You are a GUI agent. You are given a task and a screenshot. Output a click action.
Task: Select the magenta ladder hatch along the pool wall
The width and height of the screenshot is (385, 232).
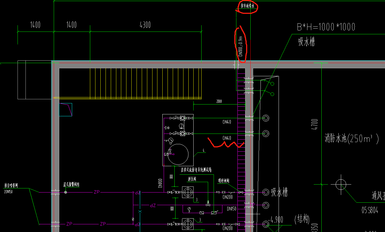[241, 149]
